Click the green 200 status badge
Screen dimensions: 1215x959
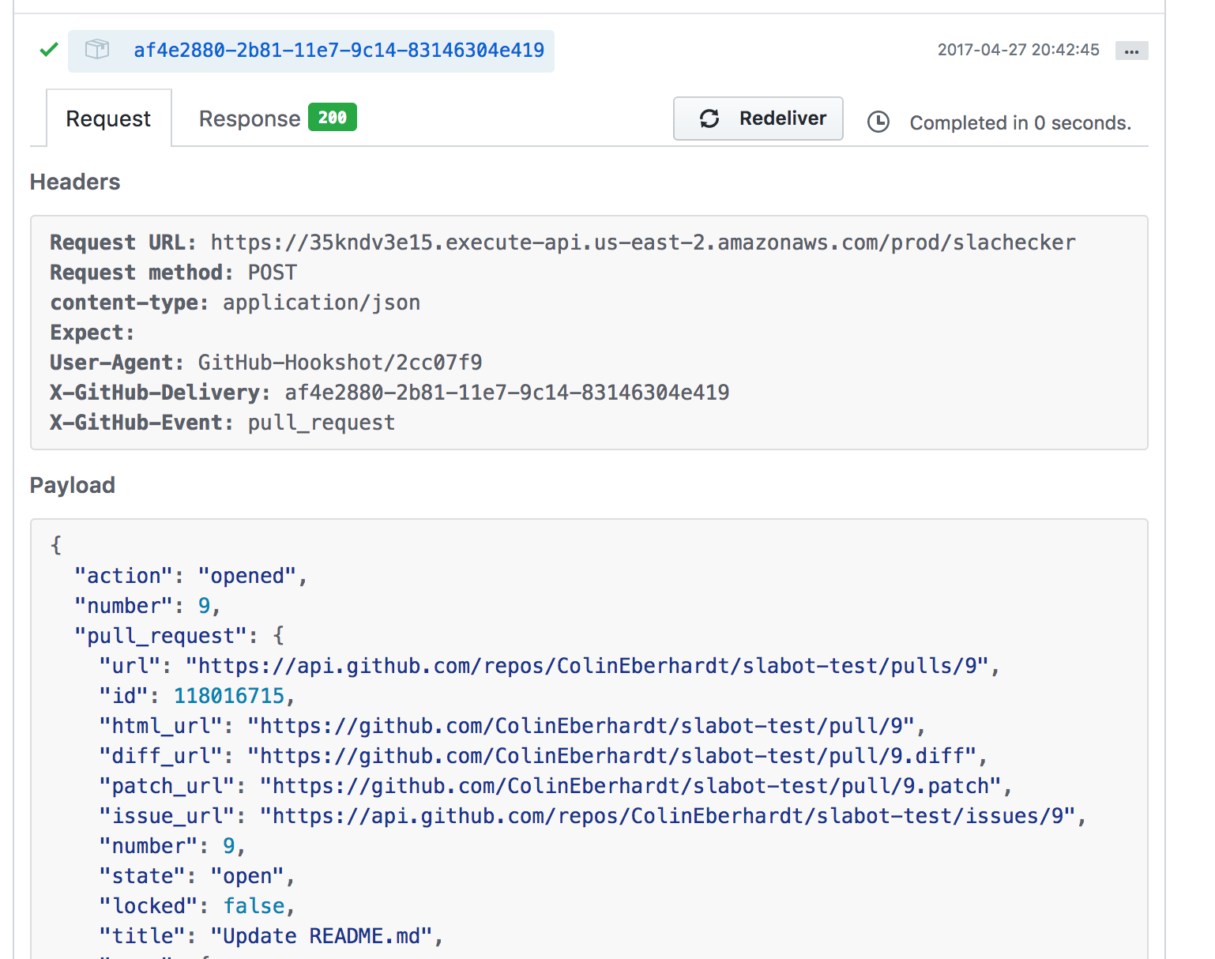point(332,118)
